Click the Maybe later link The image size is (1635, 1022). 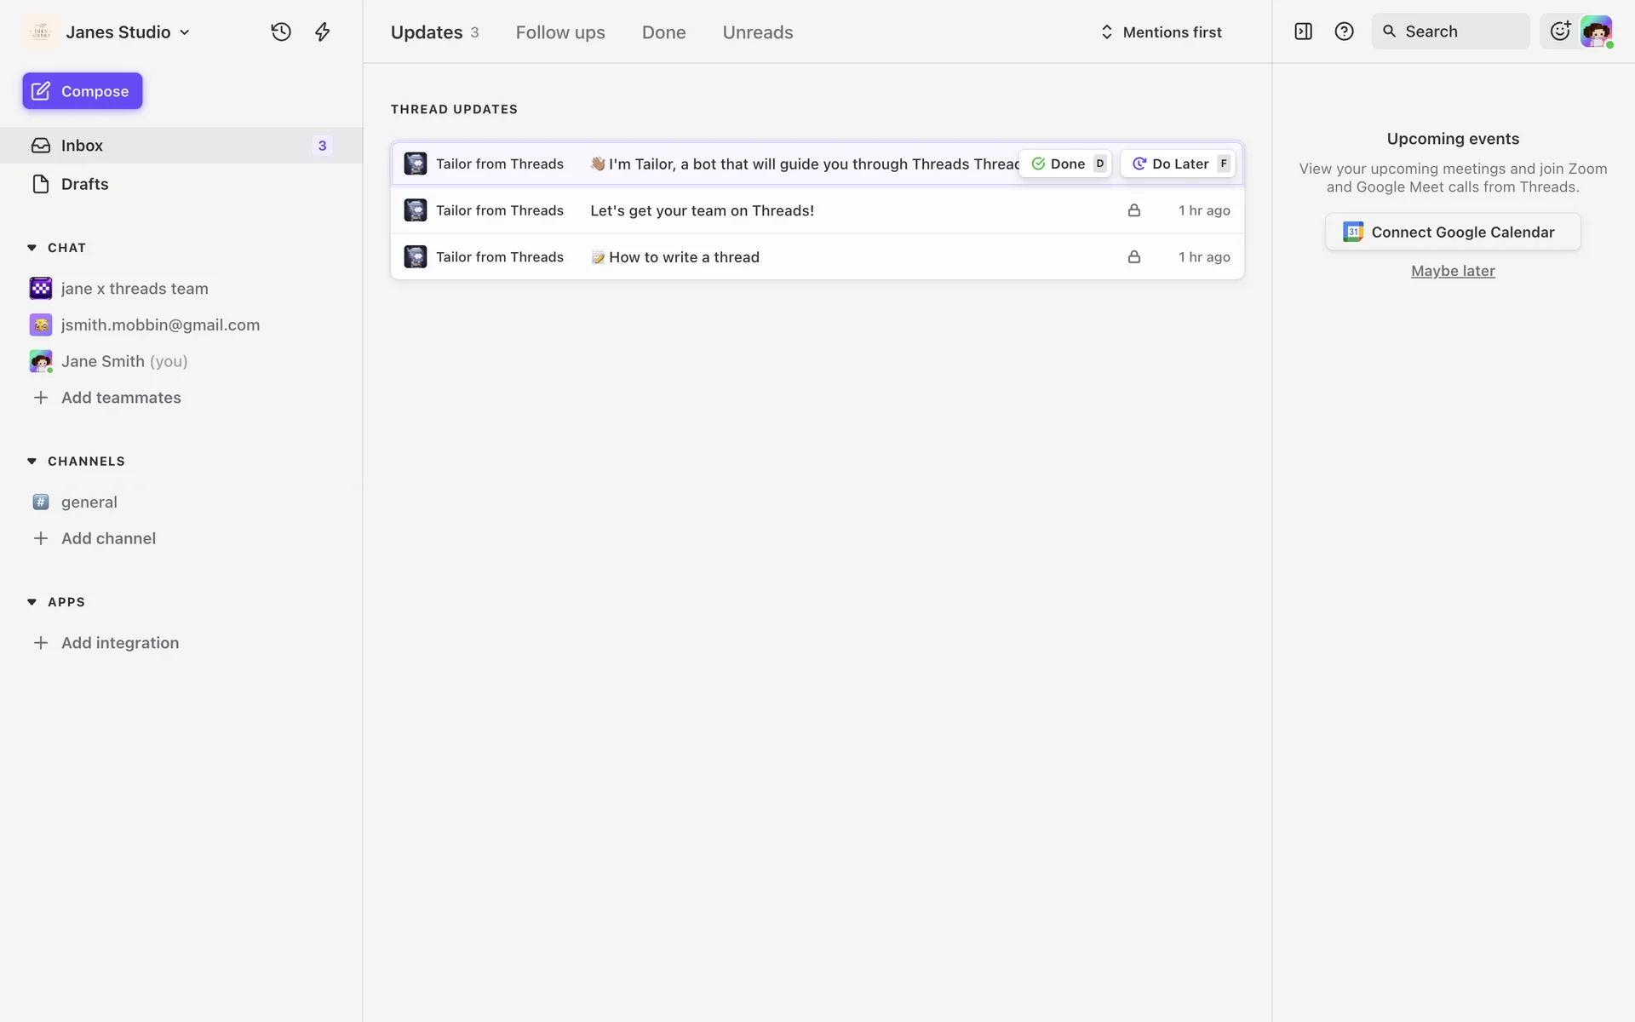1452,271
